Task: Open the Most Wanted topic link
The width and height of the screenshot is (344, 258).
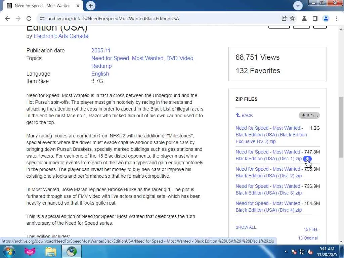Action: click(148, 58)
